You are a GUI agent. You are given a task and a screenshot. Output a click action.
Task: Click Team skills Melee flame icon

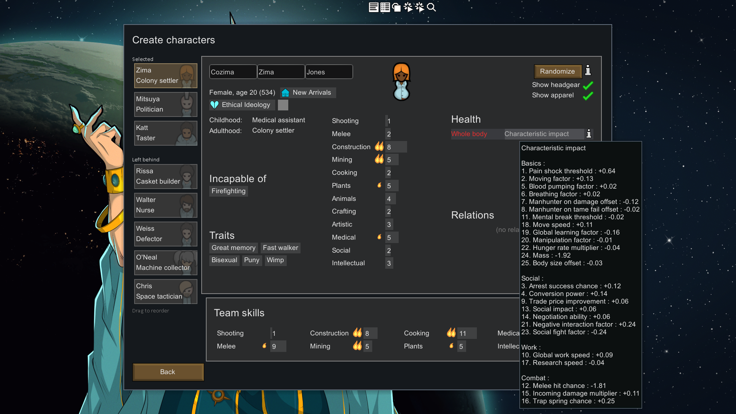(x=264, y=346)
